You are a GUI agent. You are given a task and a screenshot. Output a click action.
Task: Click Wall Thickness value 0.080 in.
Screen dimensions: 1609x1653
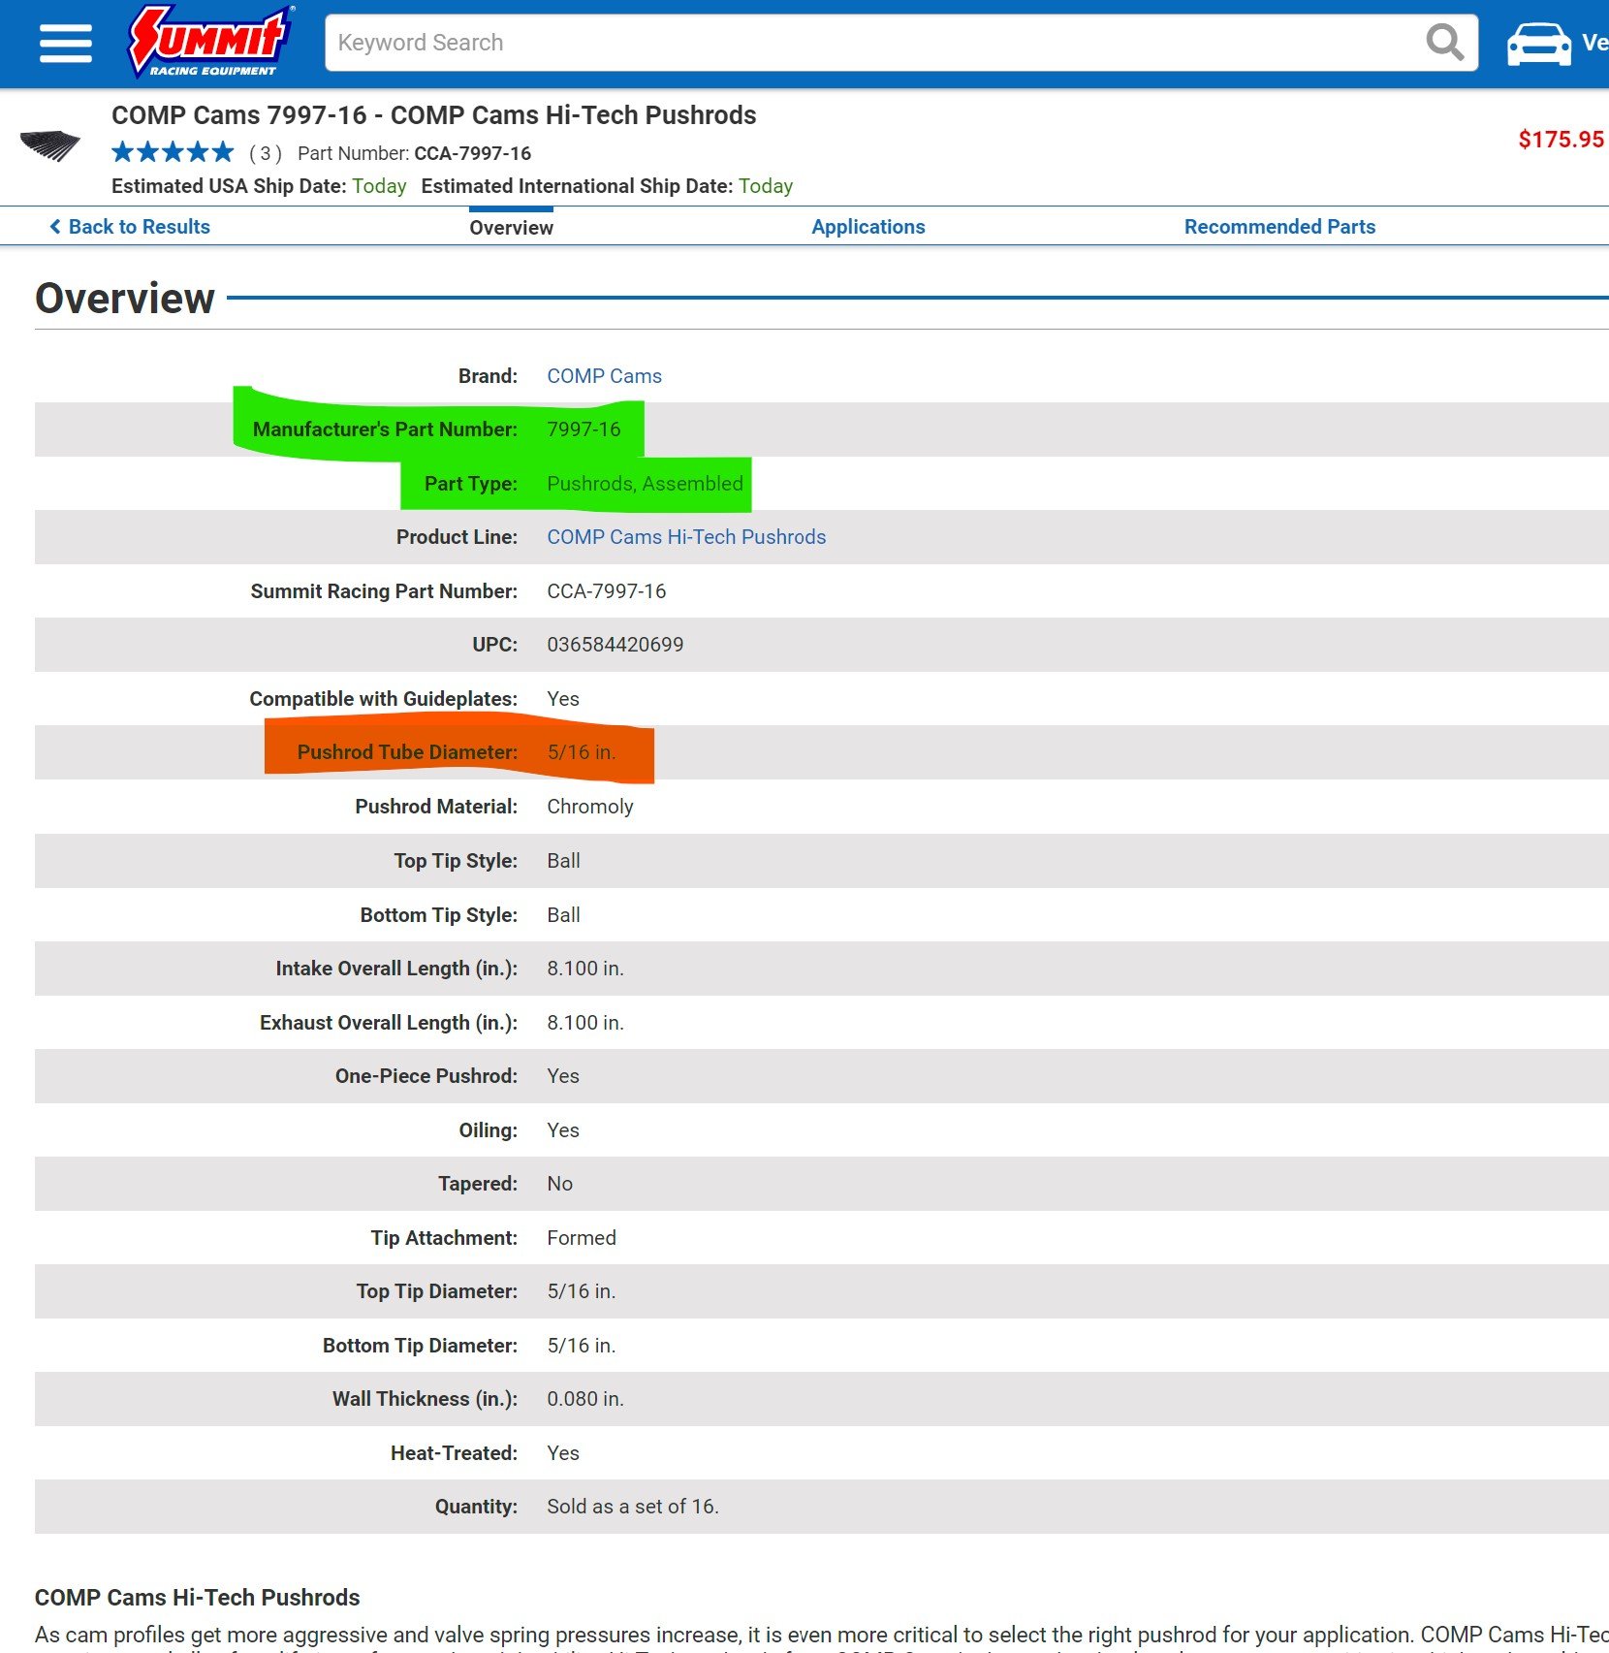tap(584, 1399)
